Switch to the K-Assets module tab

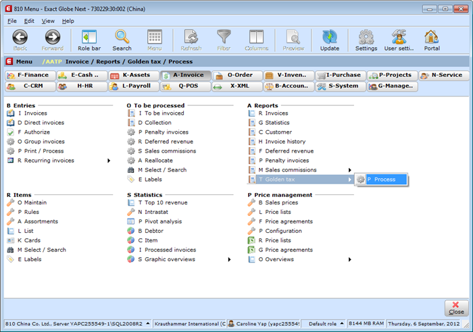coord(134,76)
